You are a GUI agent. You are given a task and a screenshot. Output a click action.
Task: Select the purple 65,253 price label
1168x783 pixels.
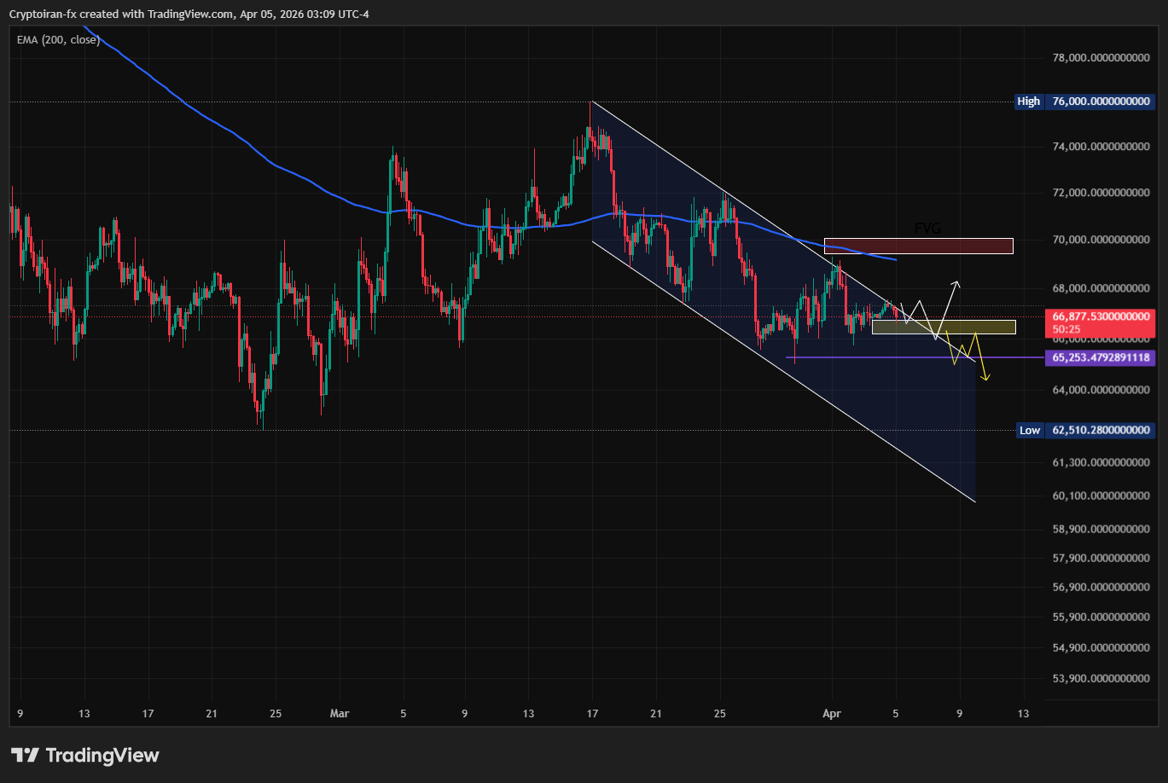click(1101, 358)
